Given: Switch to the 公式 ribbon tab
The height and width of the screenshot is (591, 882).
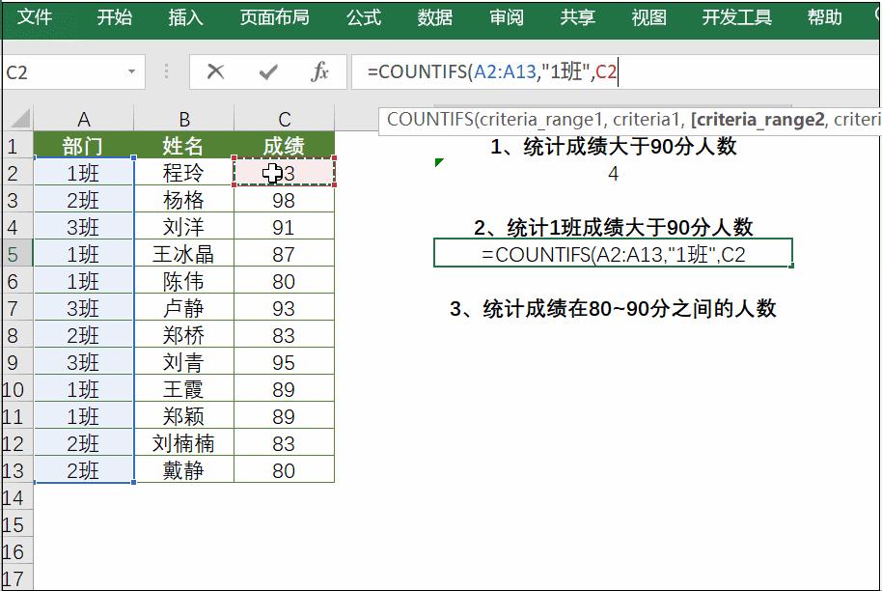Looking at the screenshot, I should point(363,16).
